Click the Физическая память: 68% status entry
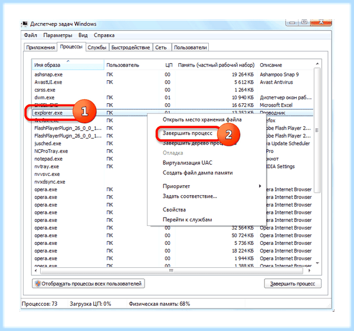This screenshot has width=354, height=331. tap(159, 304)
